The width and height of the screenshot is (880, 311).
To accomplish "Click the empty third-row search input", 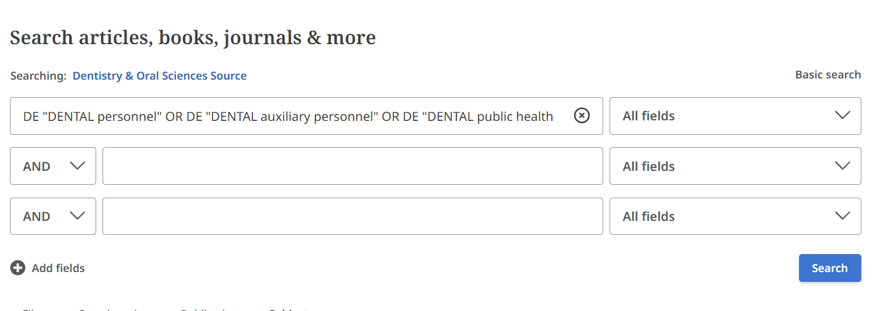I will [353, 216].
